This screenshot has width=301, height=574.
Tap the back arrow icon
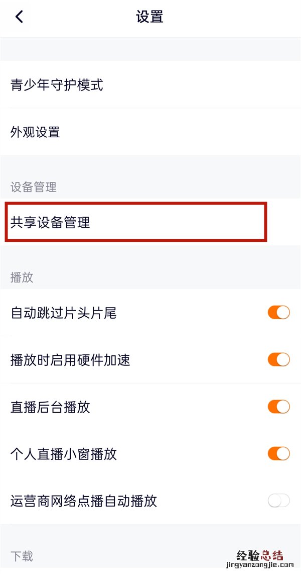(x=19, y=17)
